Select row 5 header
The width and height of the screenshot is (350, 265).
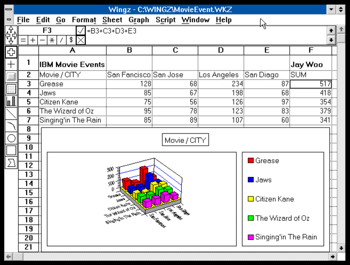tap(28, 102)
